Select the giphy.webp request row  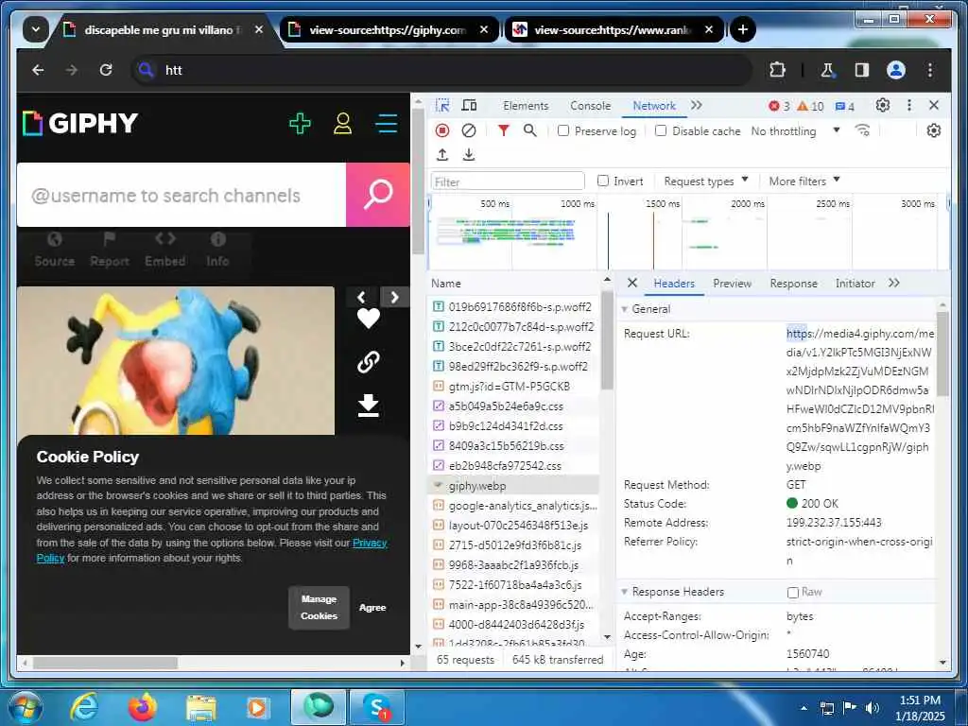(x=512, y=486)
